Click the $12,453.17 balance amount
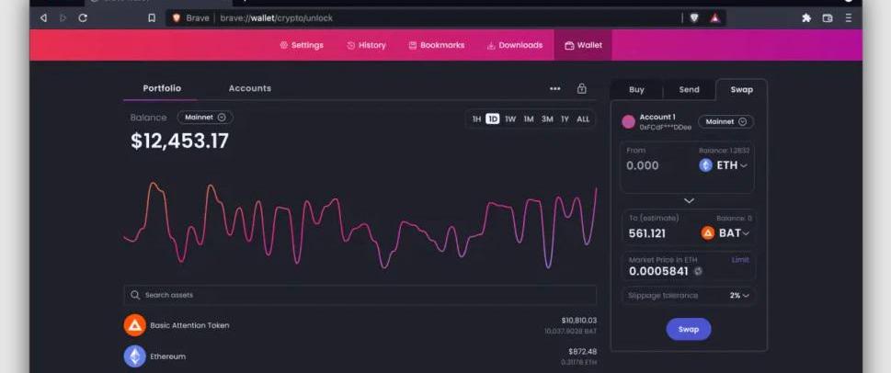The height and width of the screenshot is (373, 891). pos(179,141)
